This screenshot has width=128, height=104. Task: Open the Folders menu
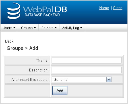click(49, 28)
